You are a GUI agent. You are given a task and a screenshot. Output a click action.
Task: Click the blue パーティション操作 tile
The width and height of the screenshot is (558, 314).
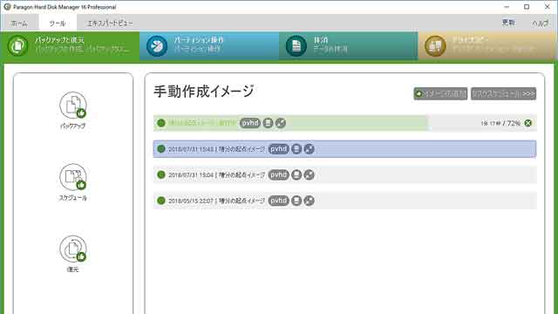click(209, 46)
